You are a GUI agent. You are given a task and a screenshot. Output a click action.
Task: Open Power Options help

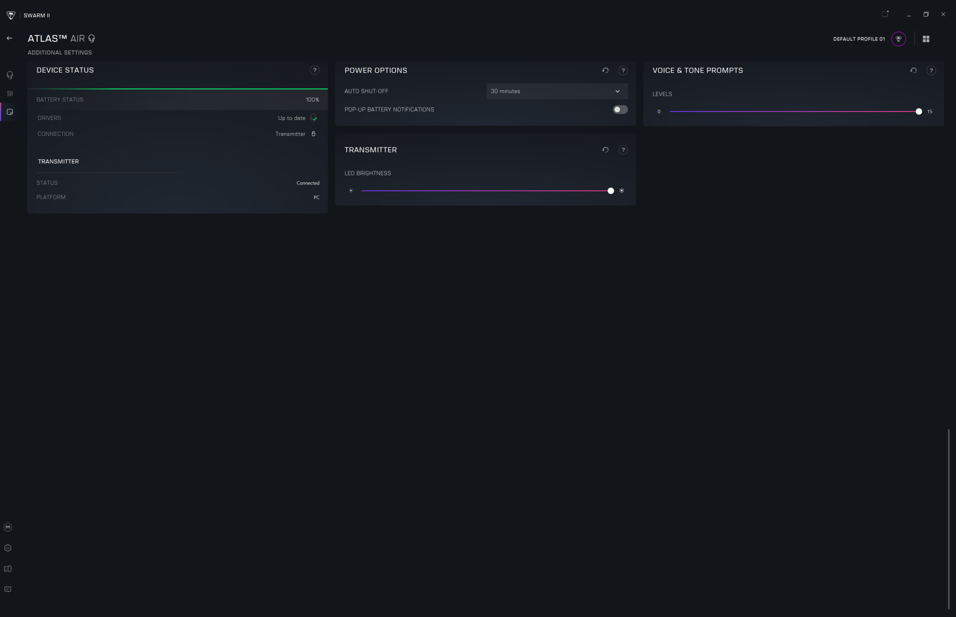[623, 71]
